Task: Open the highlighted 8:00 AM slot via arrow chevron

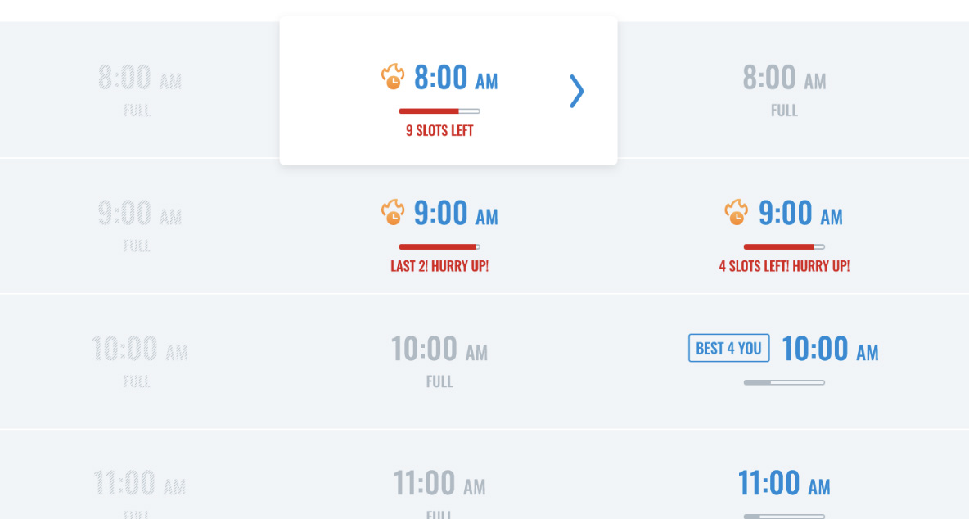Action: pos(576,92)
